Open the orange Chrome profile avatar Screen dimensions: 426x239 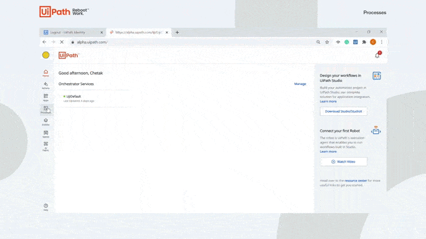pyautogui.click(x=373, y=42)
